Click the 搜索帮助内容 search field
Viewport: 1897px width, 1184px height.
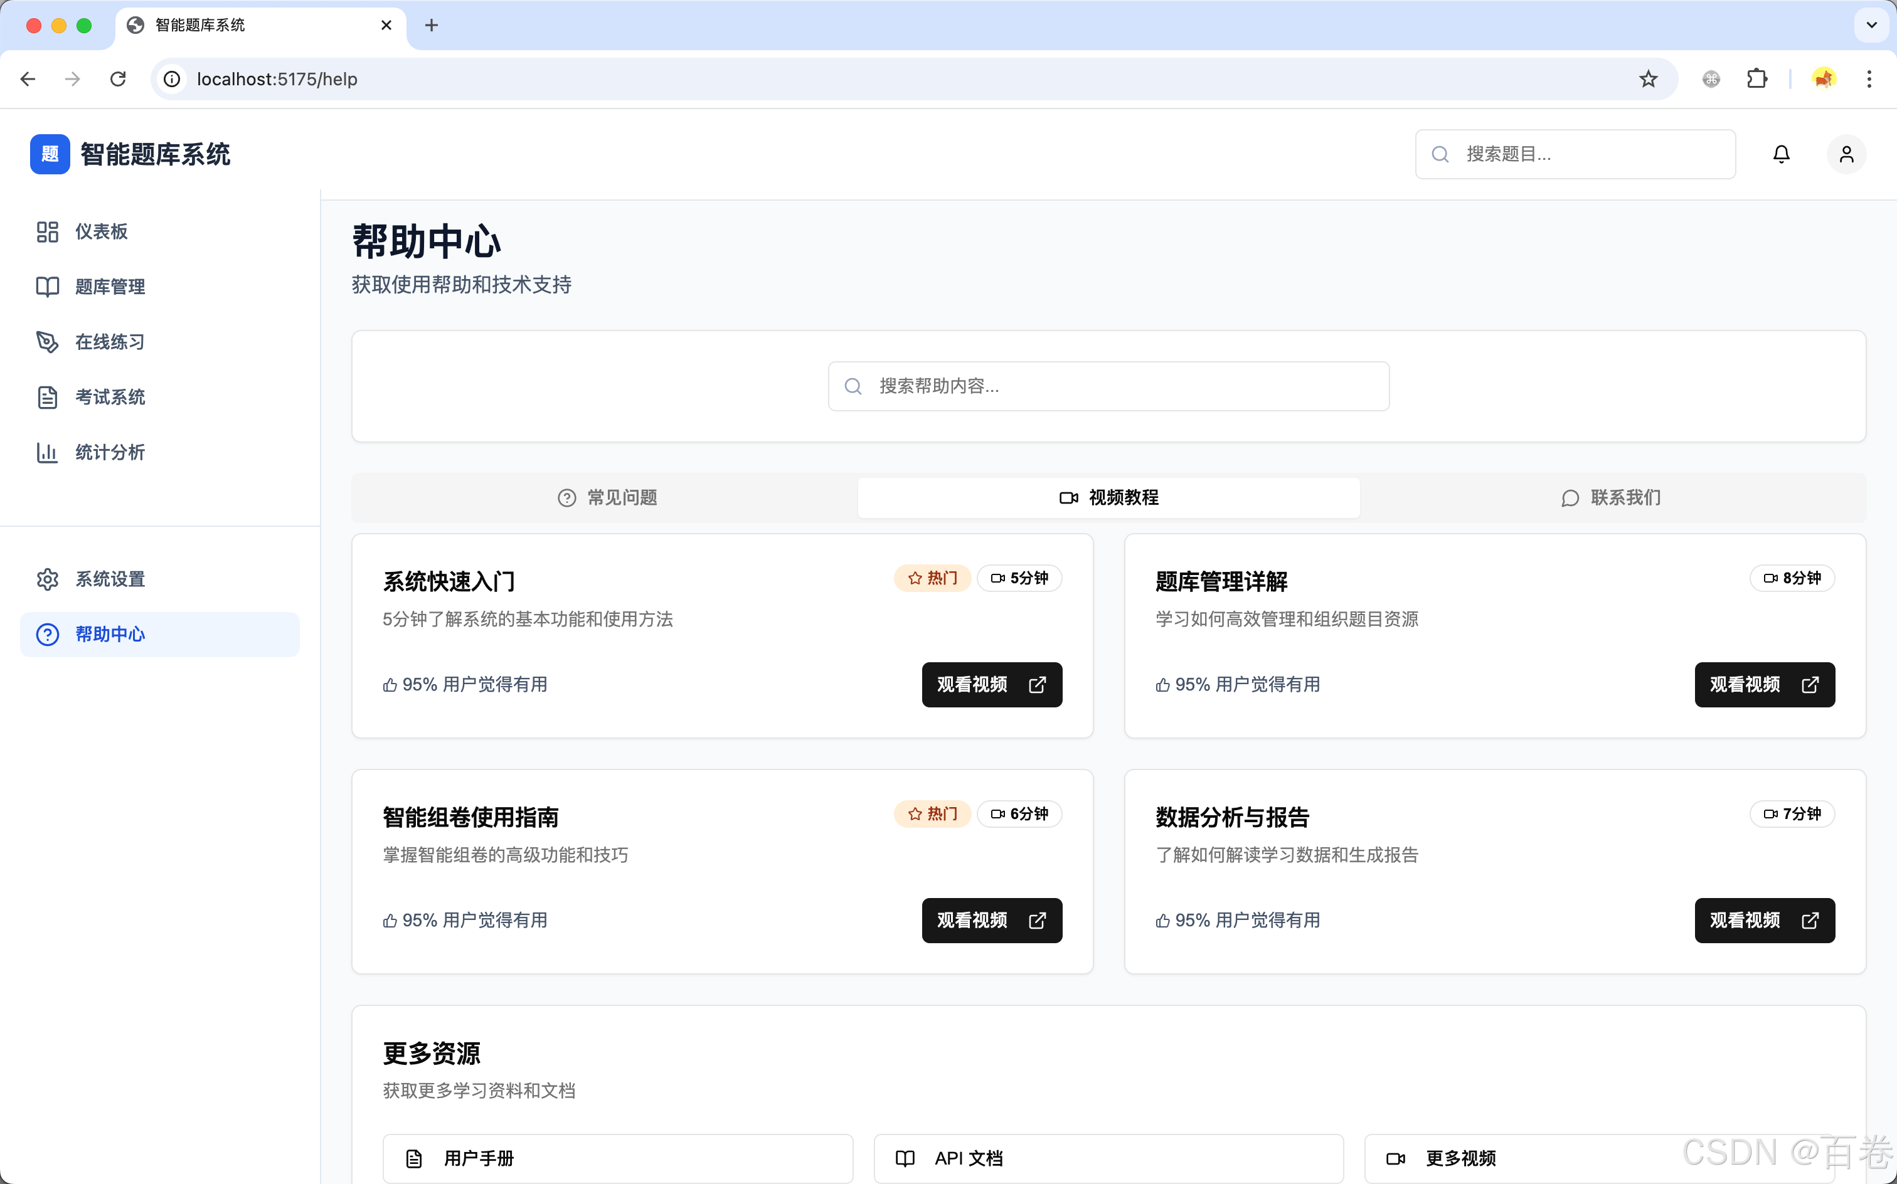(x=1107, y=385)
